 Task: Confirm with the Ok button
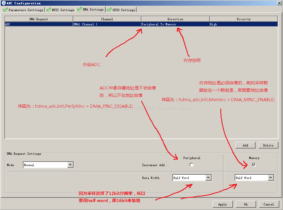pyautogui.click(x=246, y=204)
